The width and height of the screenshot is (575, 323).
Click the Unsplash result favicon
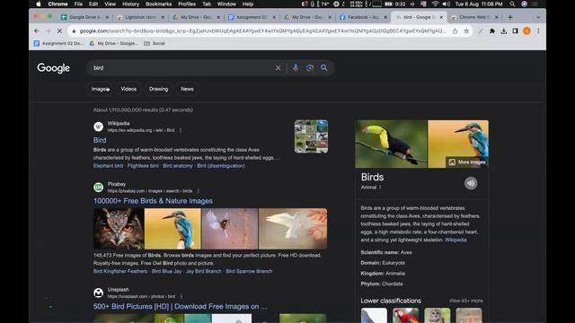pyautogui.click(x=98, y=292)
